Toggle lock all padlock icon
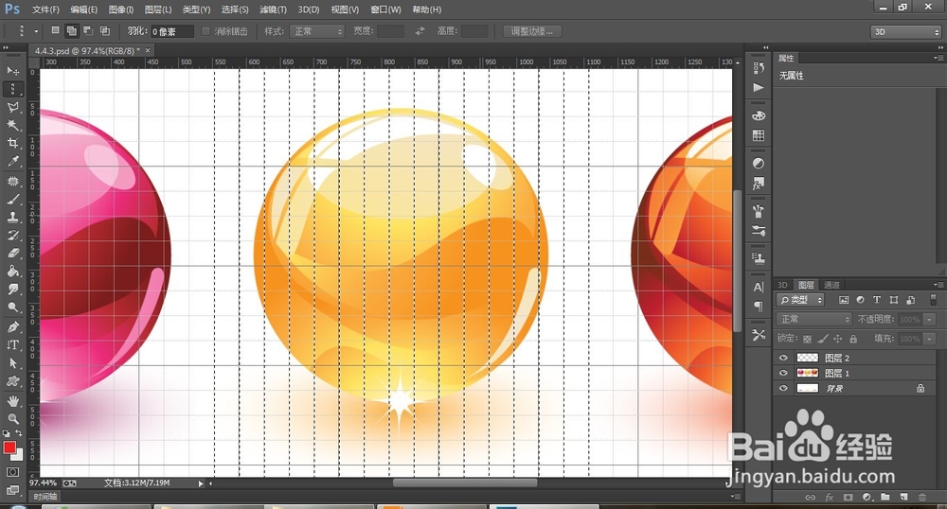Image resolution: width=947 pixels, height=509 pixels. tap(853, 339)
